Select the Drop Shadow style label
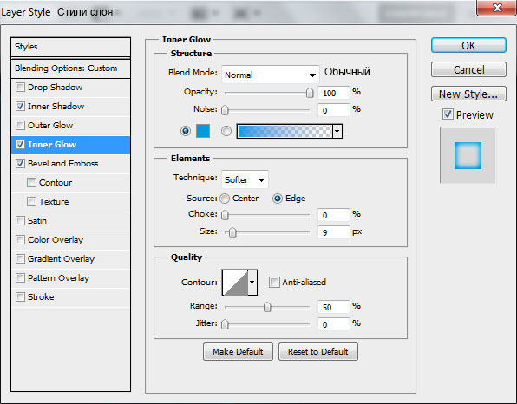 pos(55,88)
